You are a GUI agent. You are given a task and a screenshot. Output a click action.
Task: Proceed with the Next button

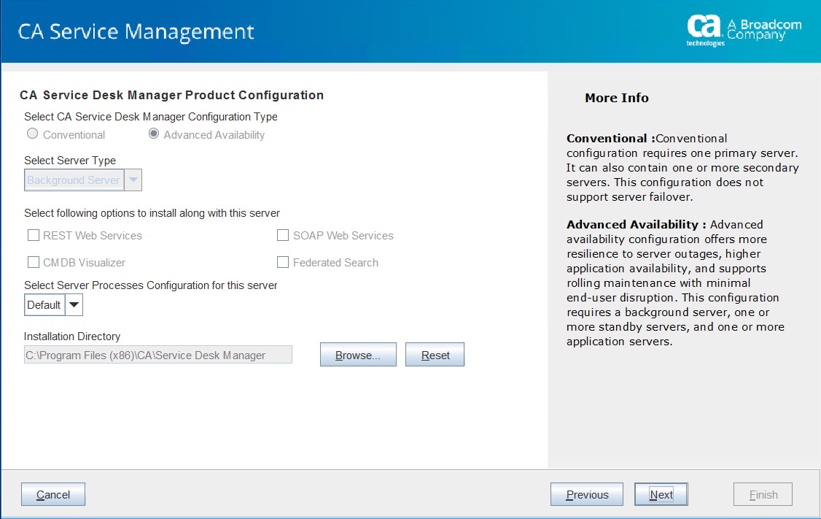[661, 495]
